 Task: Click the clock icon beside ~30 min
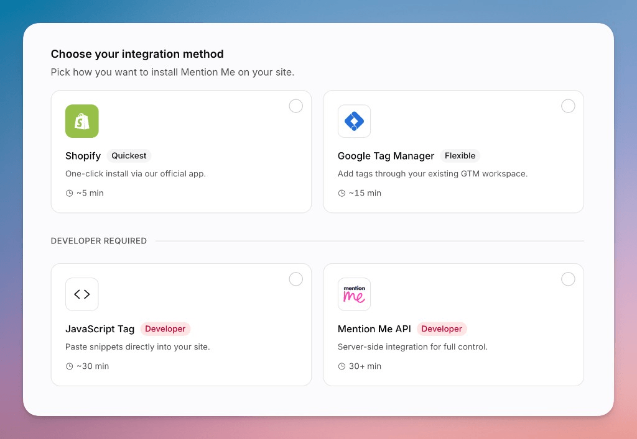pyautogui.click(x=70, y=366)
